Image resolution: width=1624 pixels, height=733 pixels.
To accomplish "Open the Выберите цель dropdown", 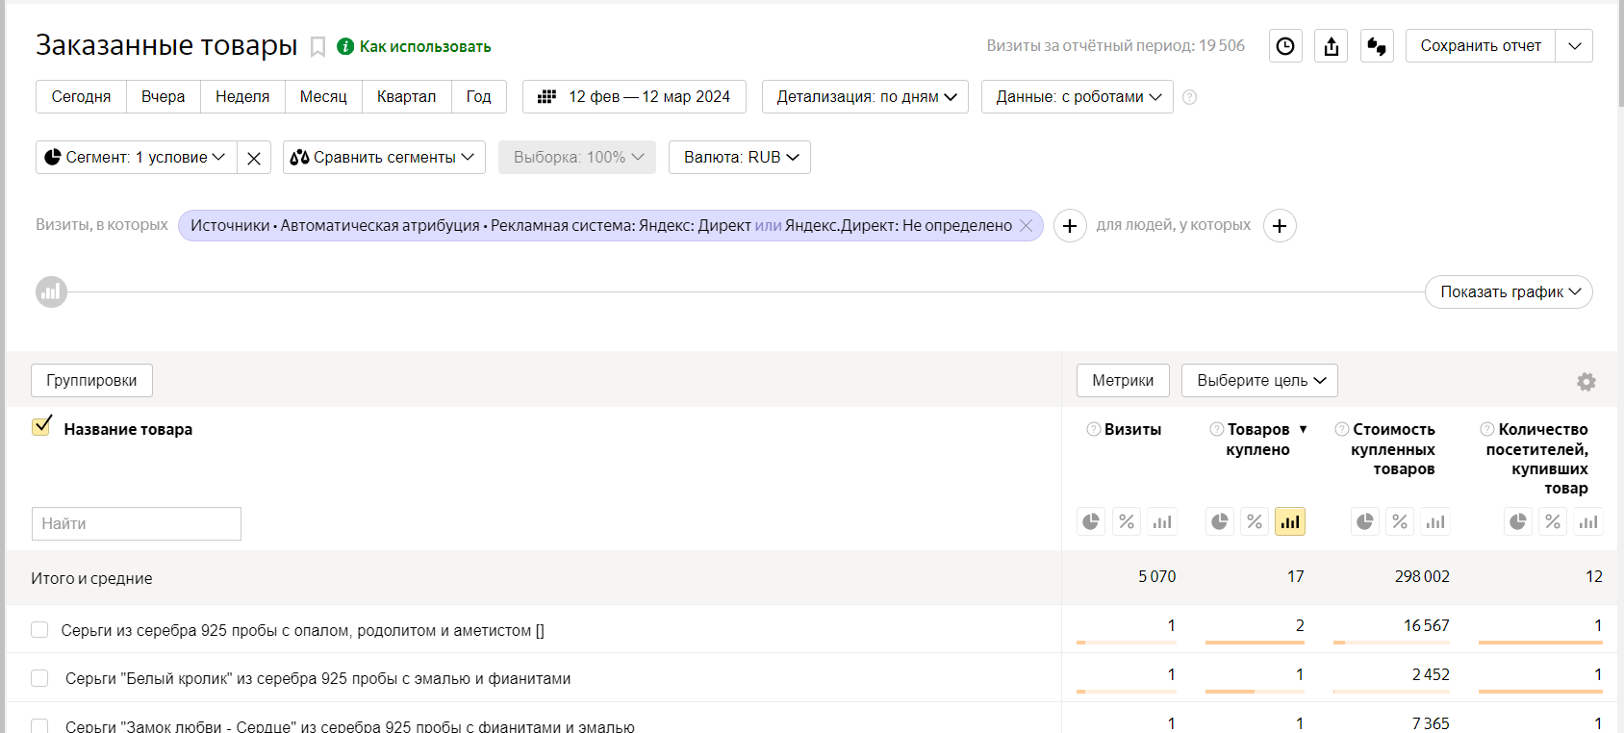I will point(1259,381).
